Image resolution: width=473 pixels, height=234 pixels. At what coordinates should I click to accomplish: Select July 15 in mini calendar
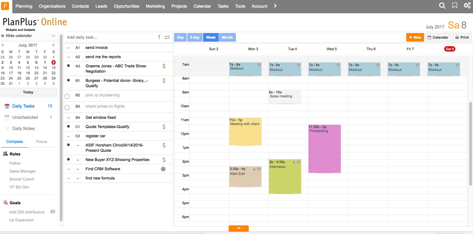coord(54,68)
